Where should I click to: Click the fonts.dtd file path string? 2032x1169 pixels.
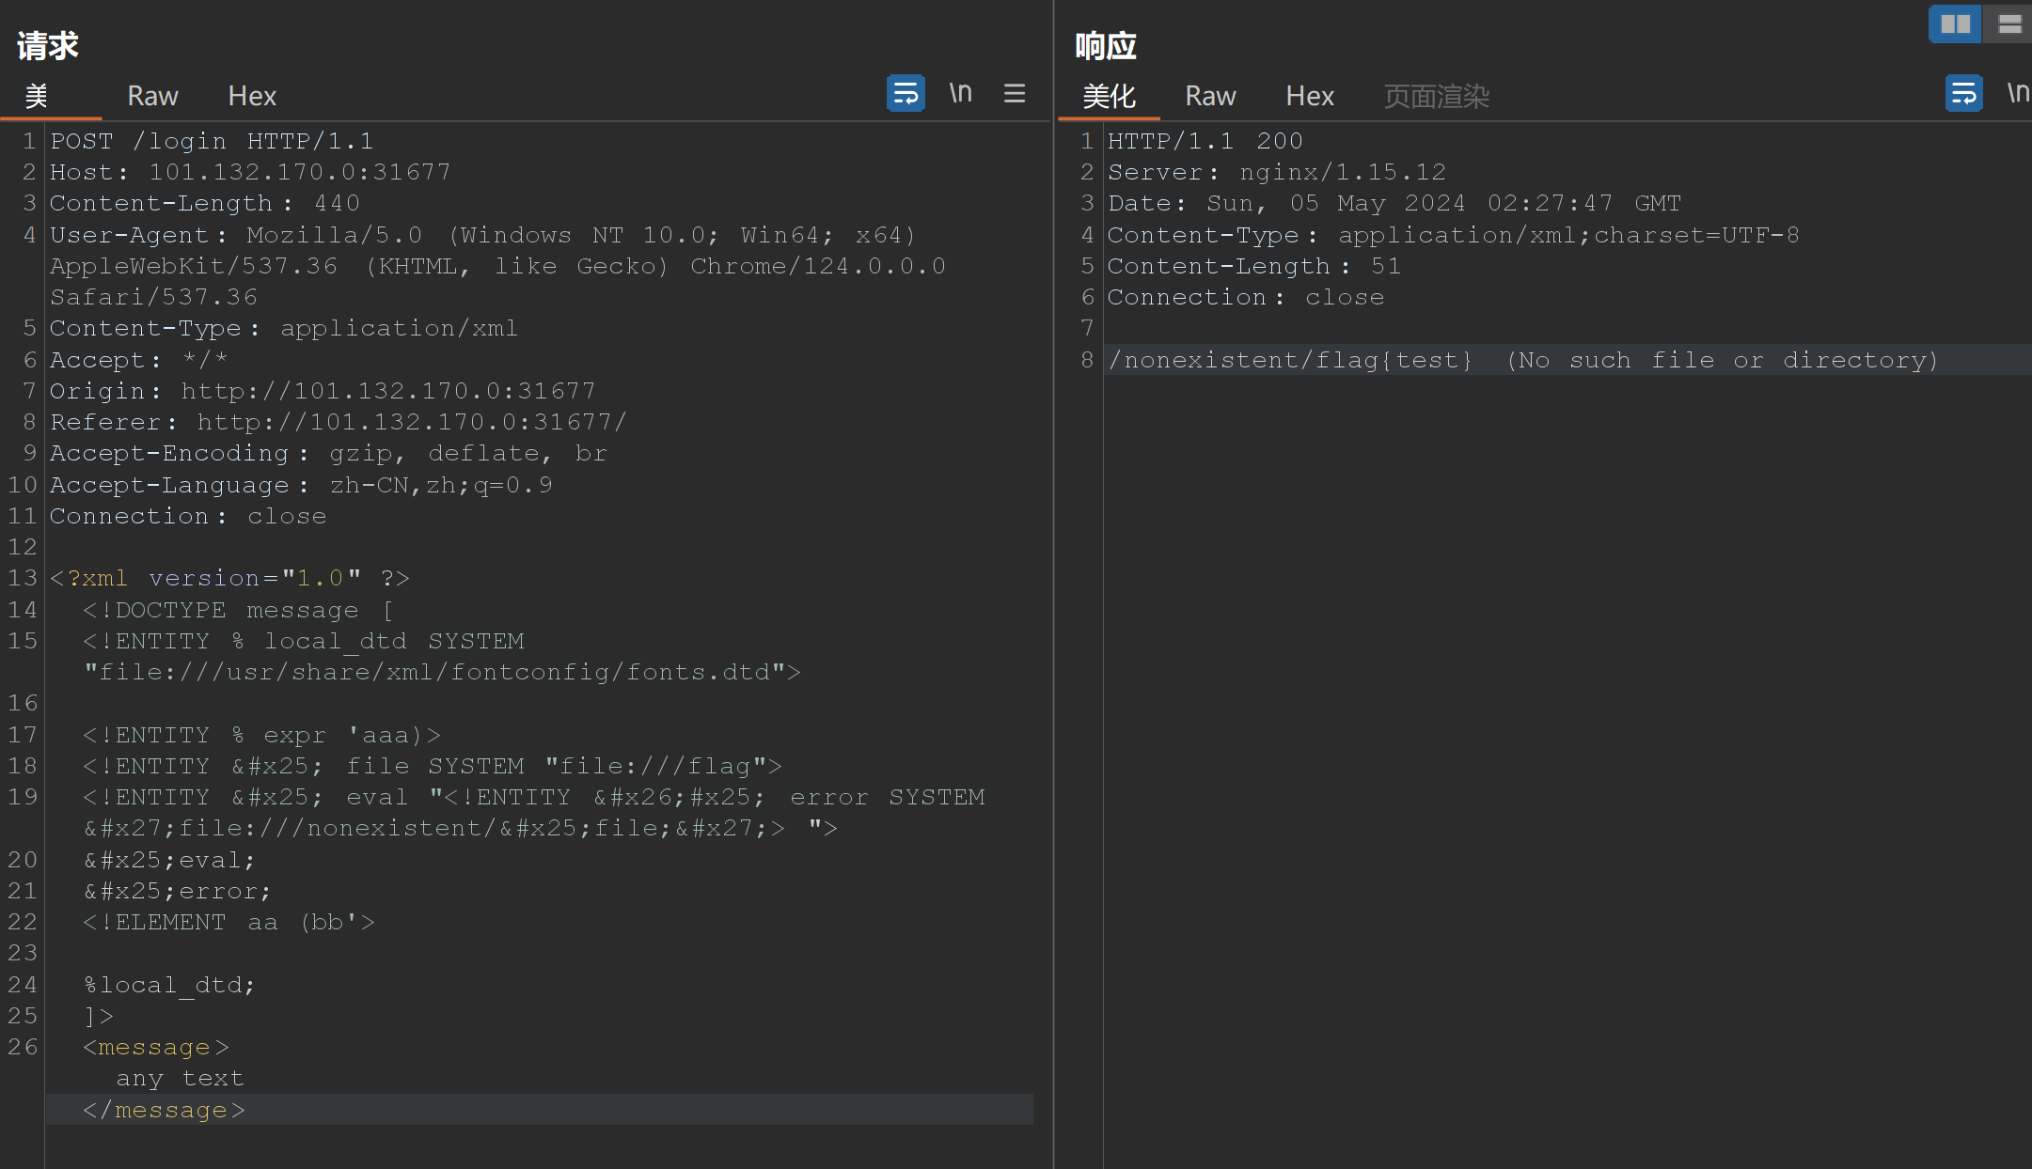click(x=434, y=672)
